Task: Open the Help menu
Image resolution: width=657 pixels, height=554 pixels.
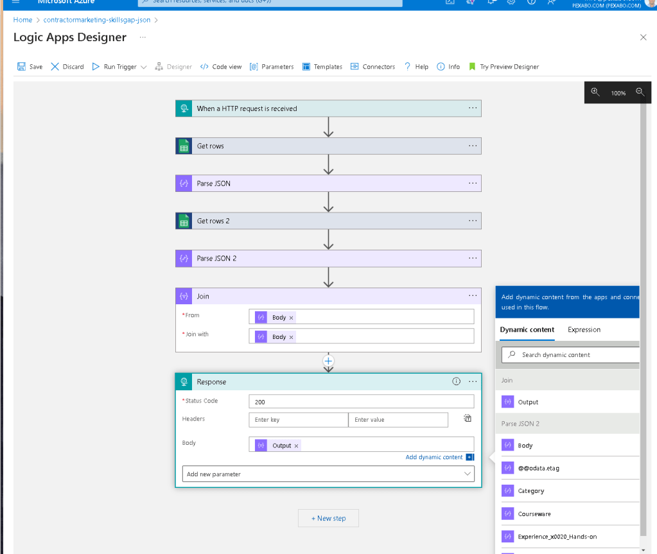Action: pos(416,67)
